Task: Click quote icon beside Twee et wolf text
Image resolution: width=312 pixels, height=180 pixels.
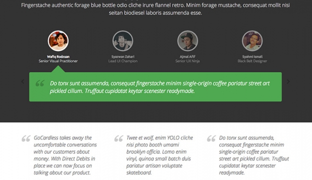Action: (119, 138)
